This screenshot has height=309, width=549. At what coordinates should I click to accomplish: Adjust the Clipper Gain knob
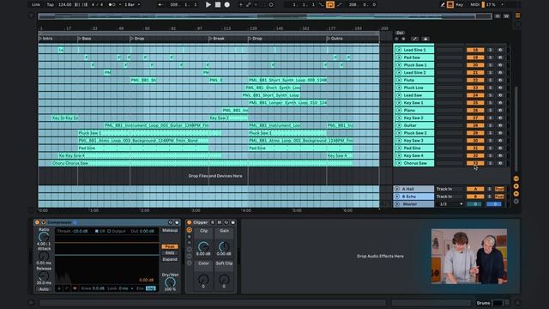click(x=224, y=246)
